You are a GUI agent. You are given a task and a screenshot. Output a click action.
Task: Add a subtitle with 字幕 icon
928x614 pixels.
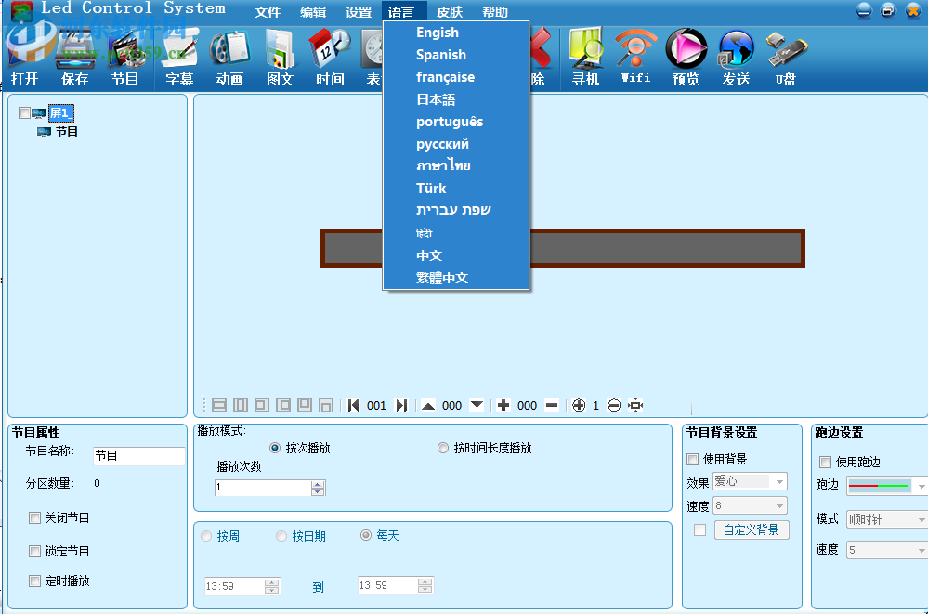pos(179,56)
